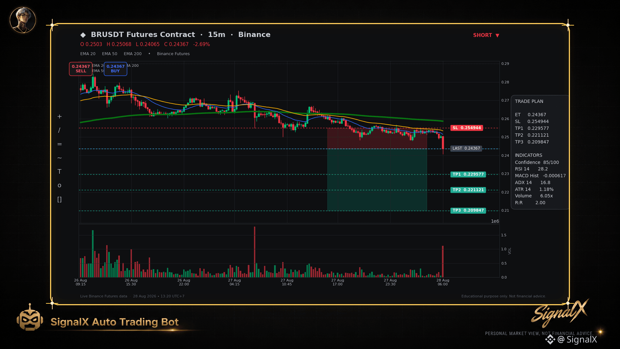The height and width of the screenshot is (349, 620).
Task: Click the low price L 0.24065
Action: click(x=148, y=44)
